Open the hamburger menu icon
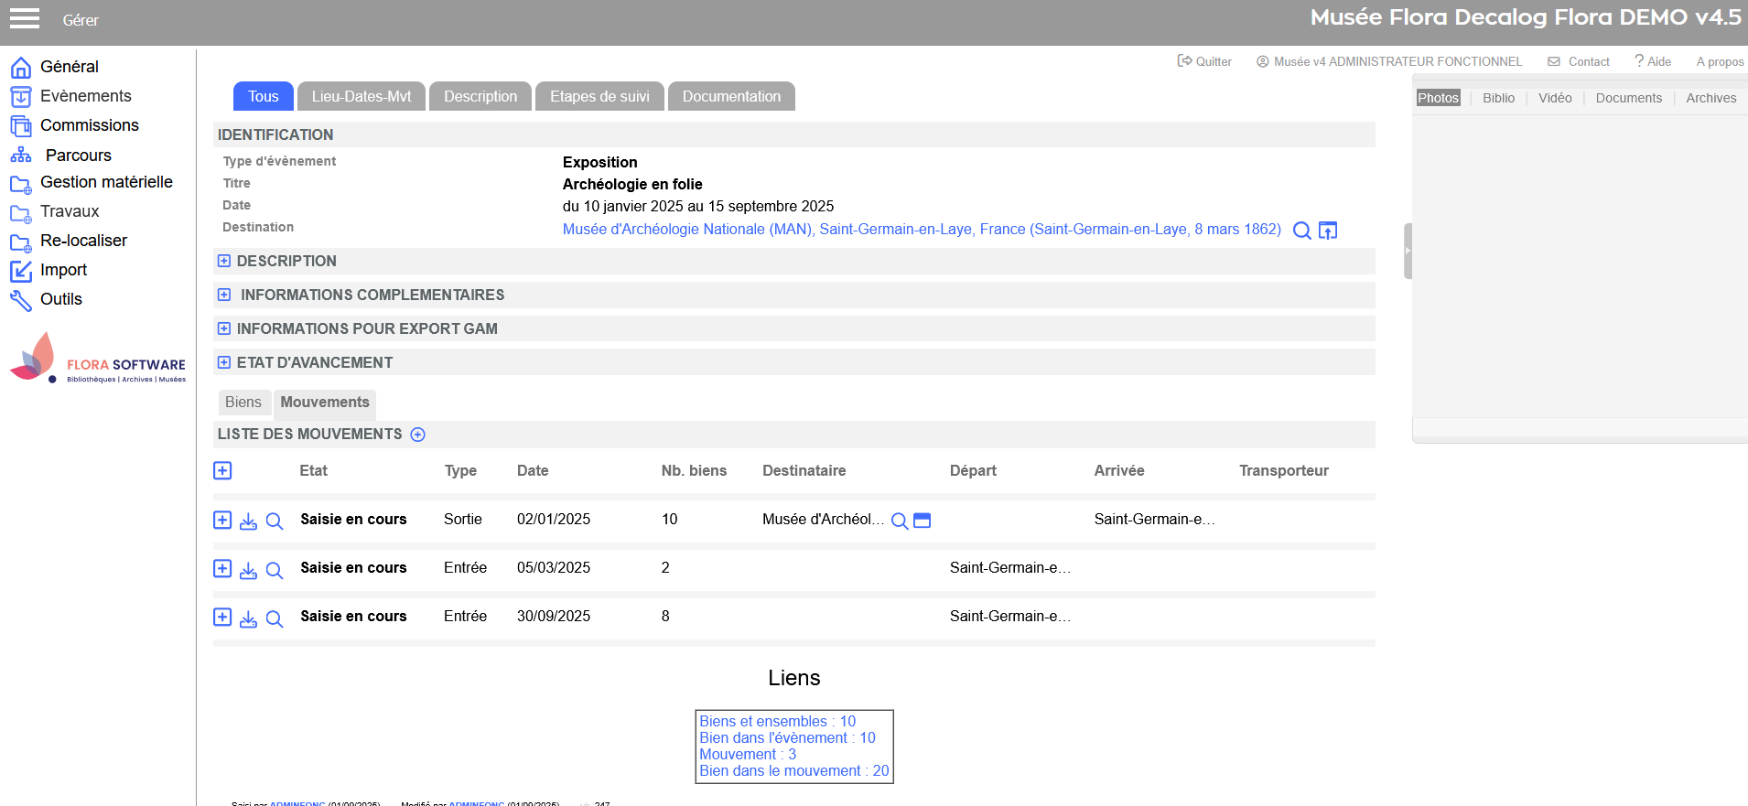 click(x=25, y=19)
